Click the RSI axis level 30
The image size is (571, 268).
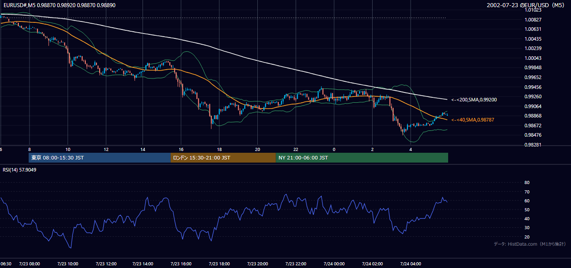(527, 227)
